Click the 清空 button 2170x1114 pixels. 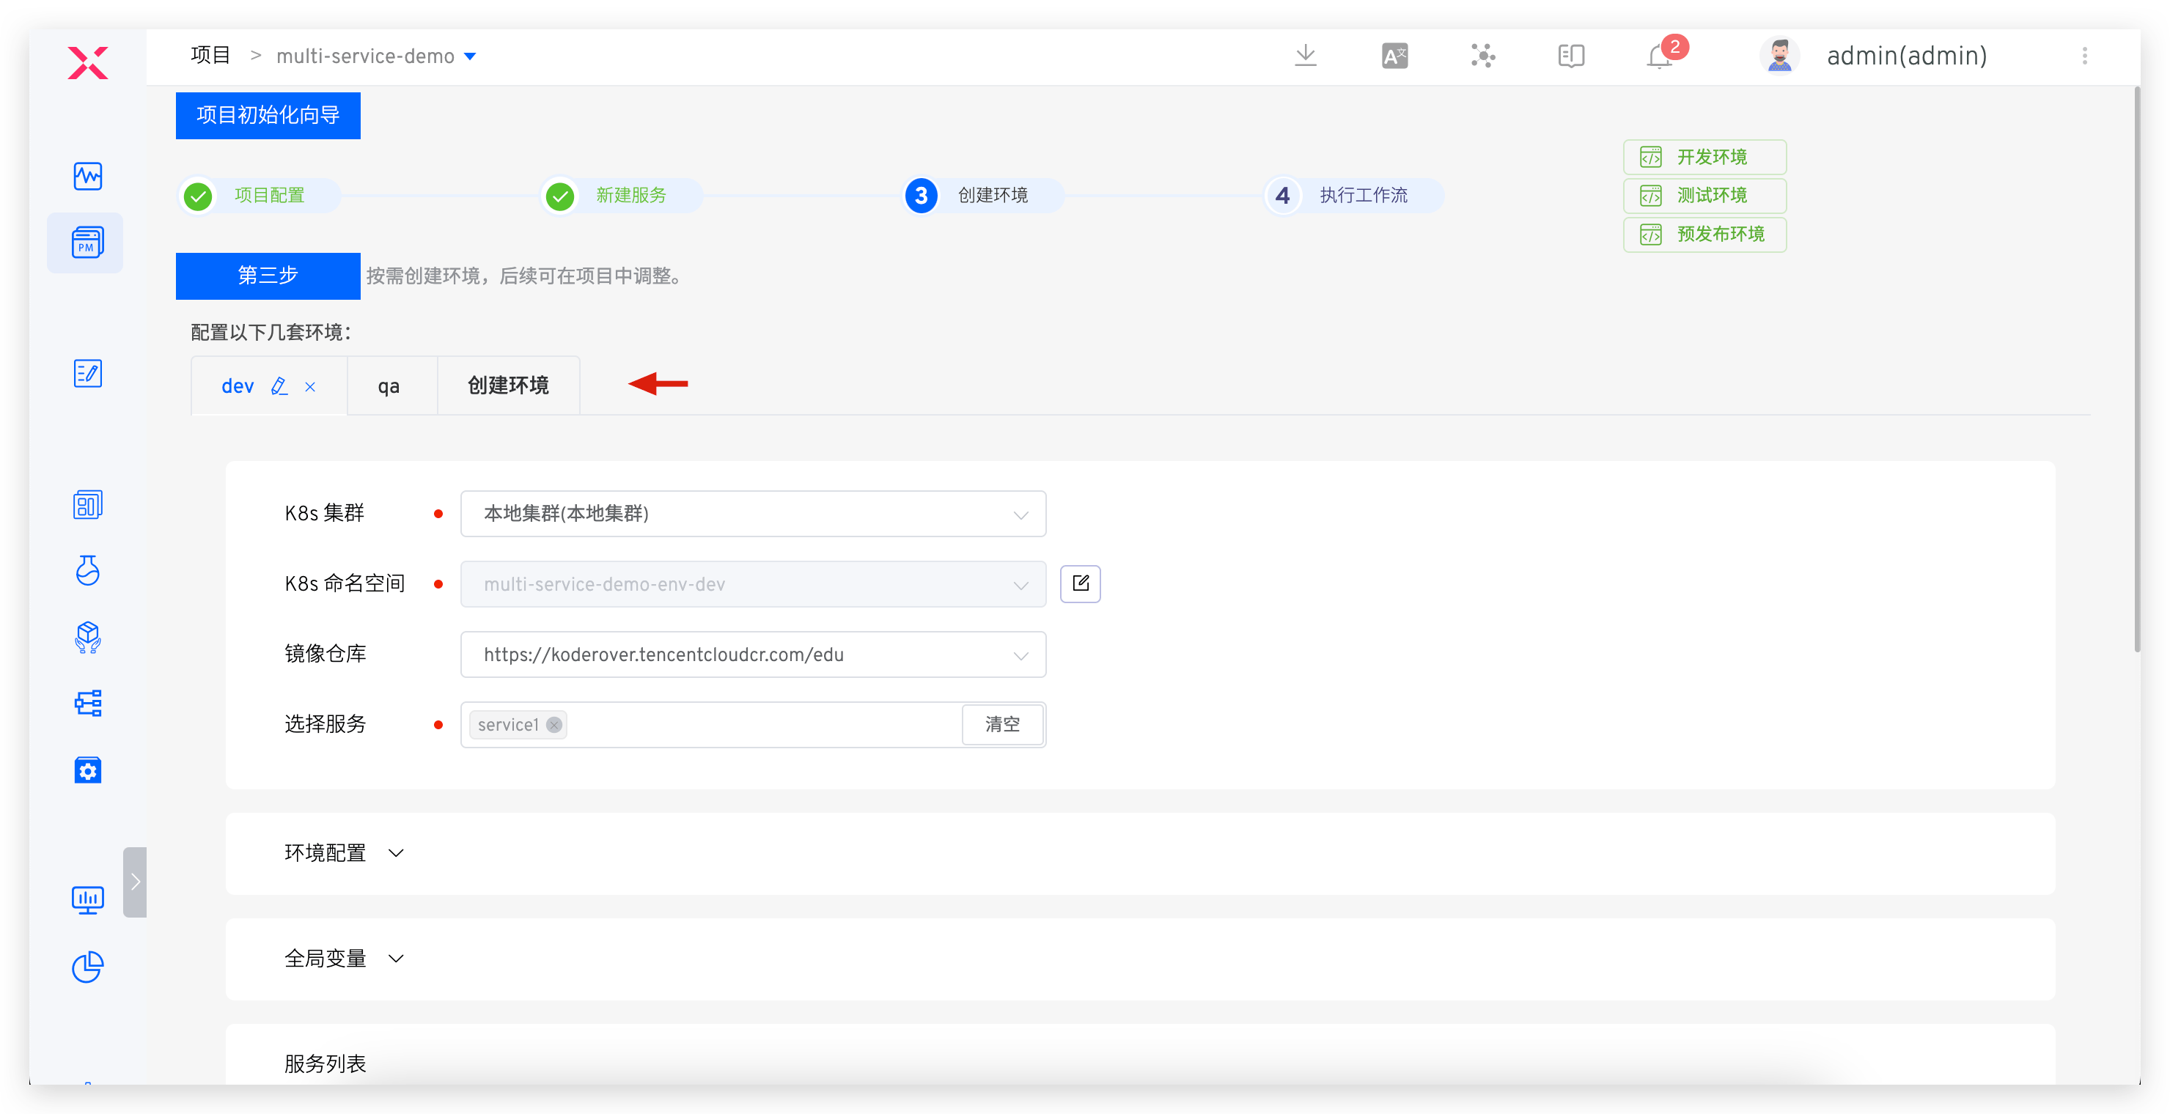pos(1001,724)
